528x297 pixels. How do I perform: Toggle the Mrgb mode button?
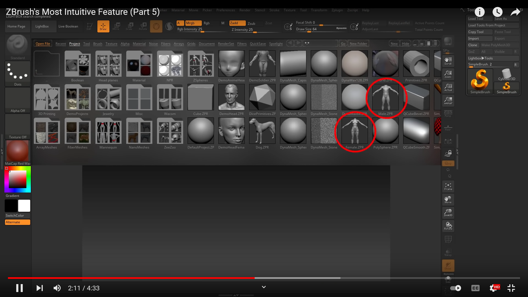tap(194, 23)
